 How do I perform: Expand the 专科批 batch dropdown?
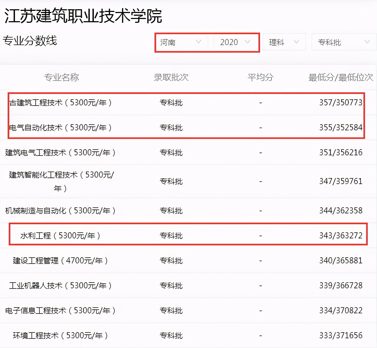click(x=343, y=42)
